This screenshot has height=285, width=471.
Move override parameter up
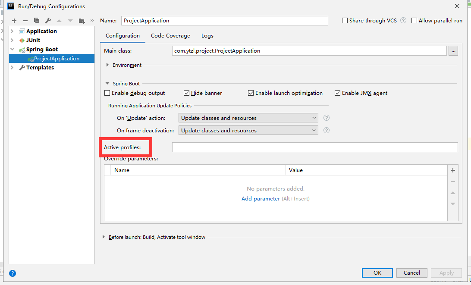pos(453,193)
